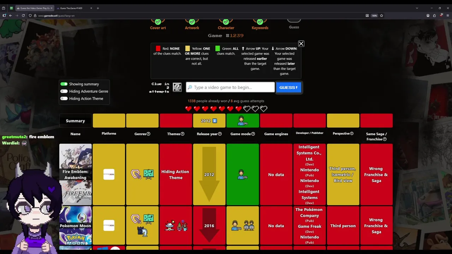Click the red extension icon with badge
The width and height of the screenshot is (452, 254).
pyautogui.click(x=441, y=15)
